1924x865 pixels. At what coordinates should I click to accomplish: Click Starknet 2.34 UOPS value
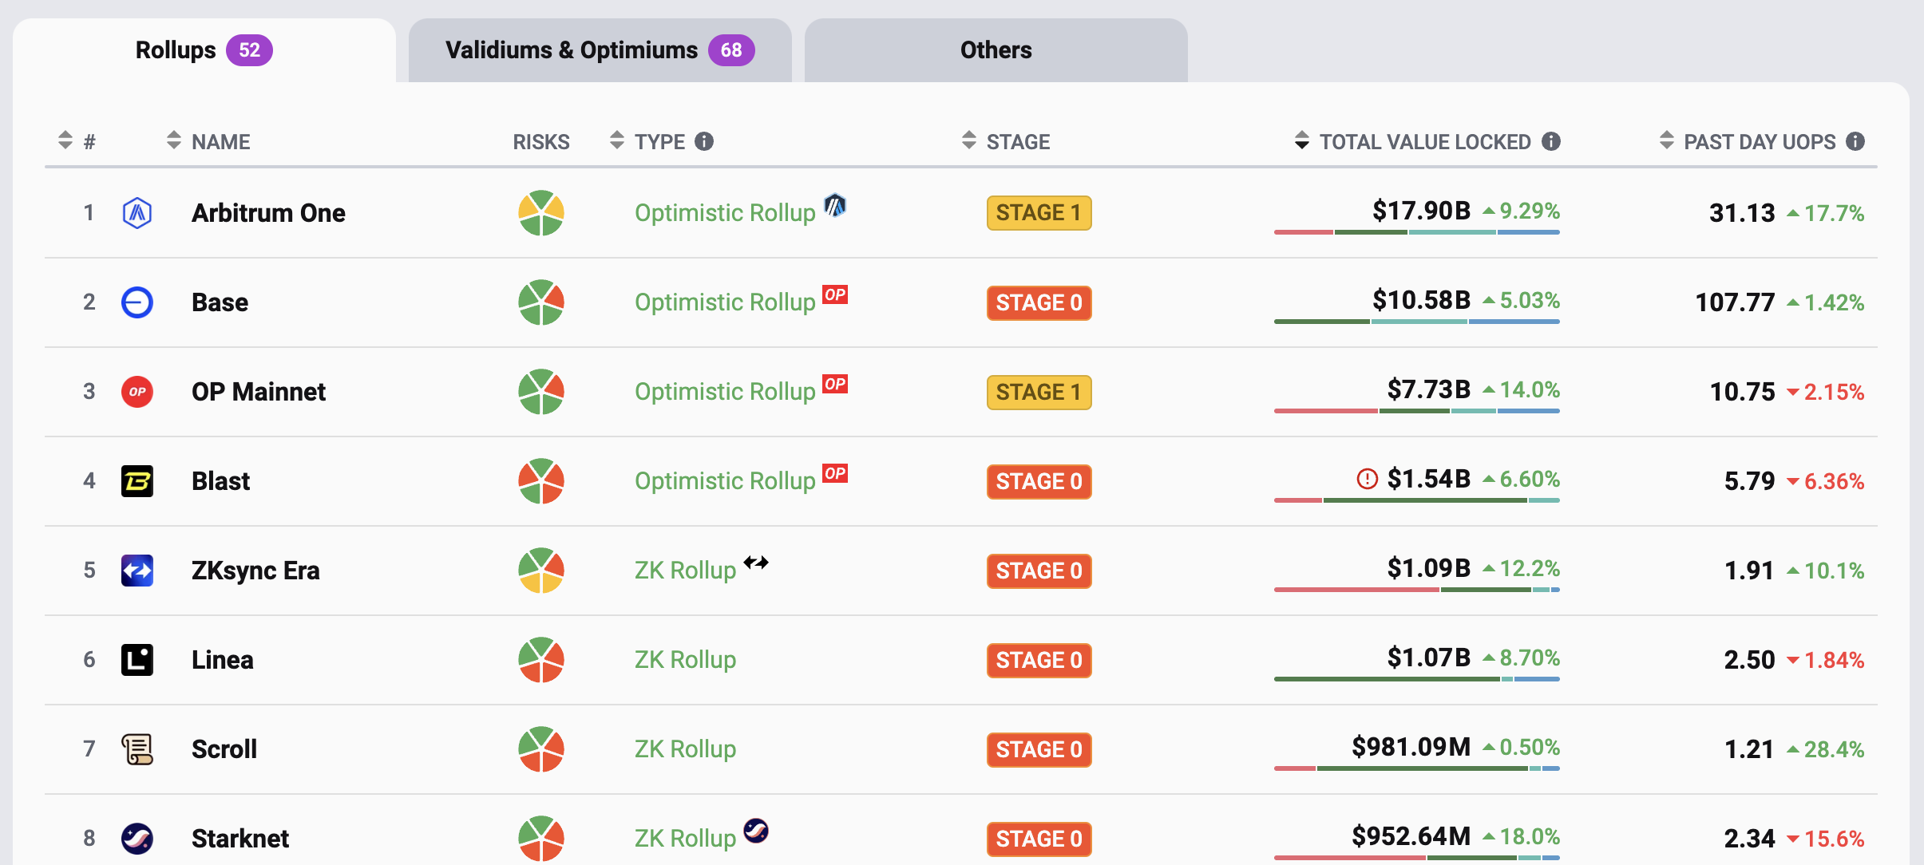(1749, 839)
